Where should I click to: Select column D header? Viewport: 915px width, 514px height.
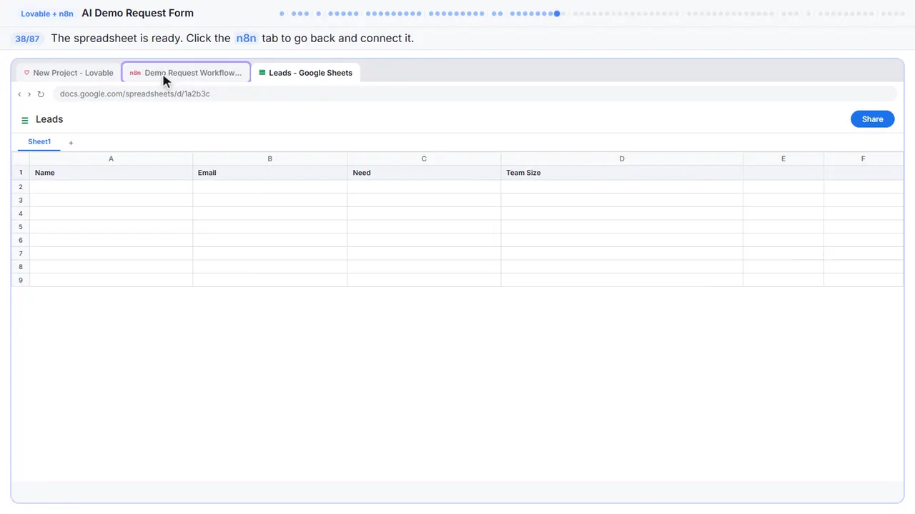tap(622, 158)
